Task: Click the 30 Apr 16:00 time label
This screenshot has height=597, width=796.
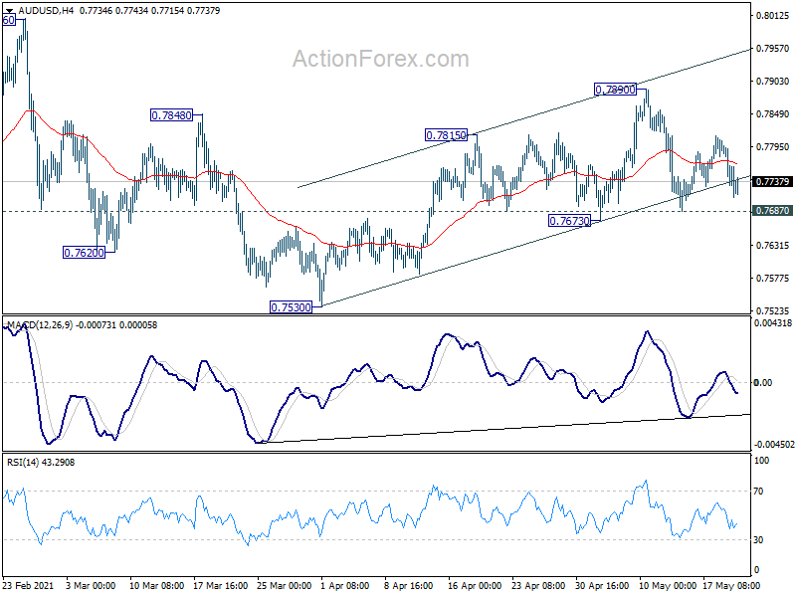Action: (602, 585)
